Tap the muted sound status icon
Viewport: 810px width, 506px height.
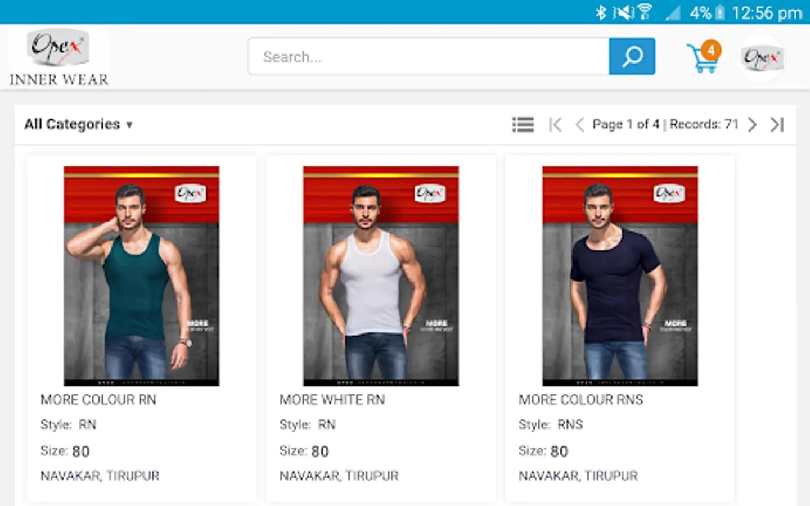[x=623, y=12]
